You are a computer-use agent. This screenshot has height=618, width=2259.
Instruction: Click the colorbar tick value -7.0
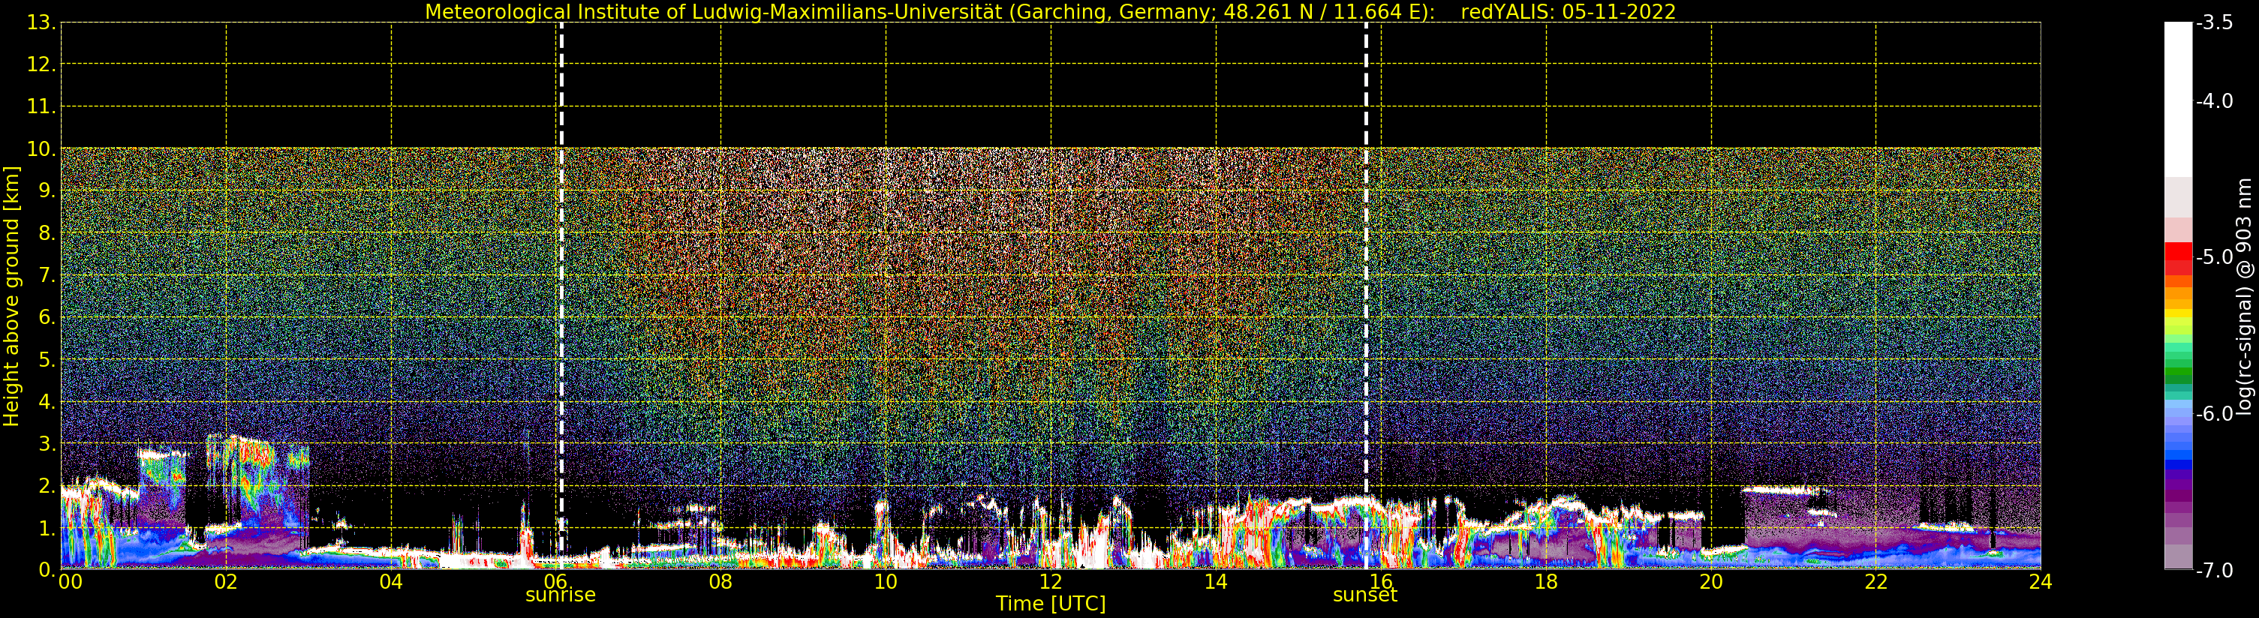pos(2214,571)
